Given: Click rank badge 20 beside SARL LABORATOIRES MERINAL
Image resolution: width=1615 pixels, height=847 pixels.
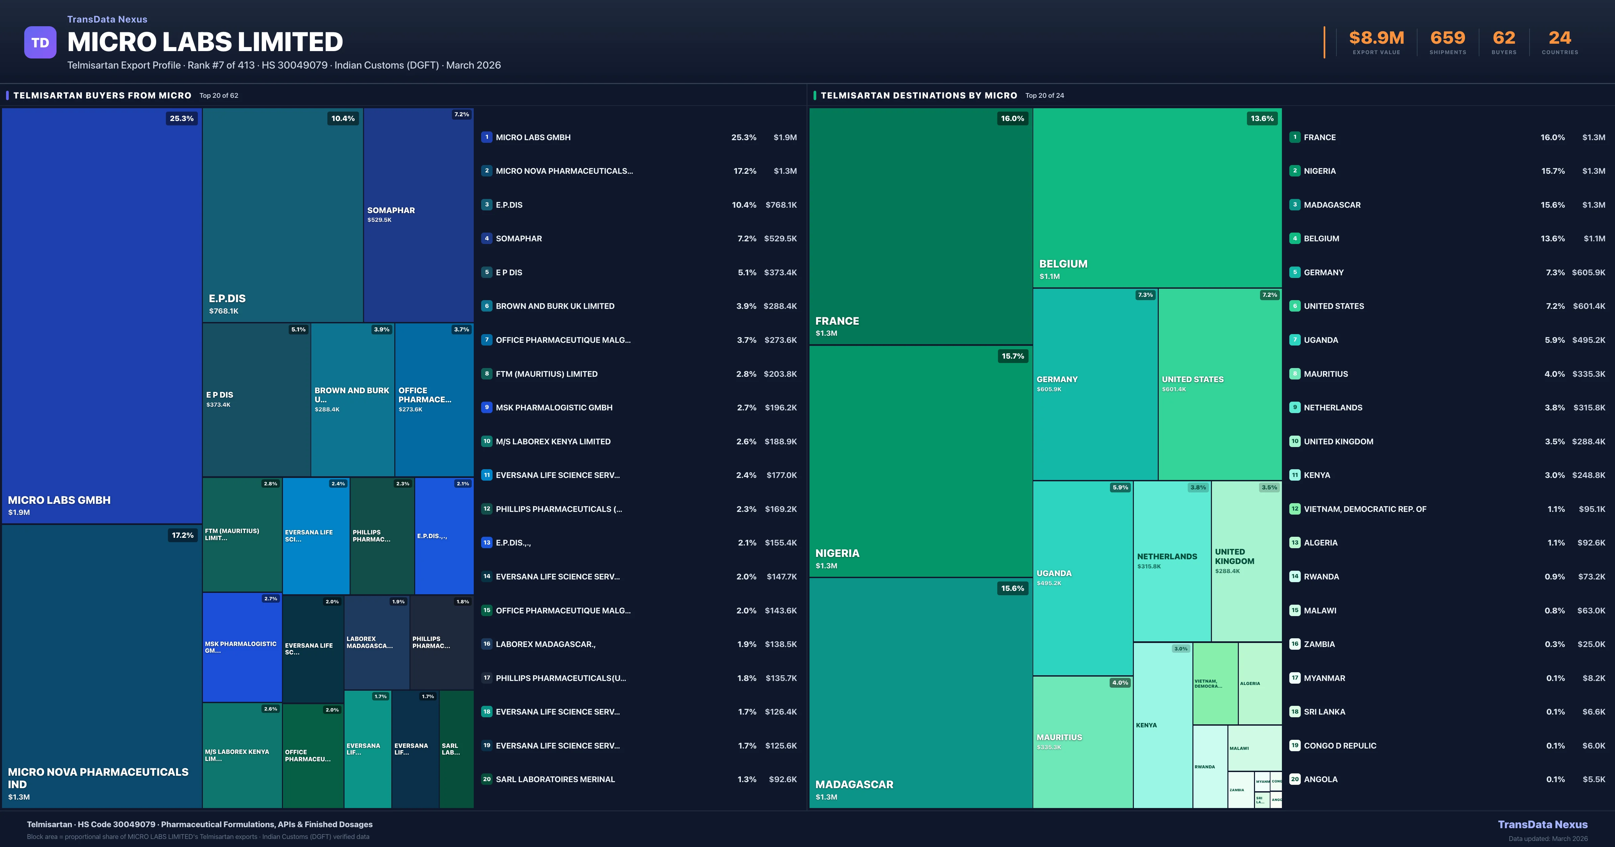Looking at the screenshot, I should [487, 779].
